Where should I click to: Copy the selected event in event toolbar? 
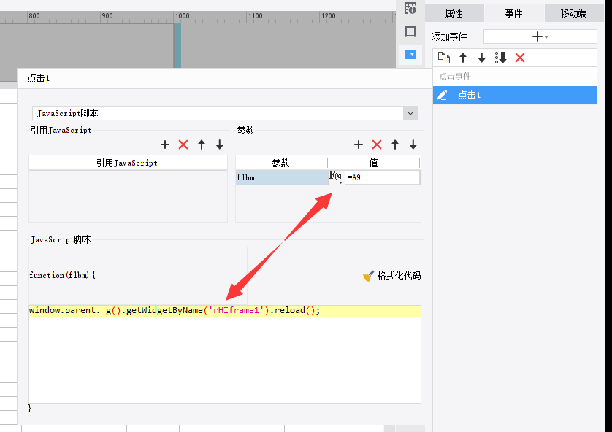(x=444, y=58)
